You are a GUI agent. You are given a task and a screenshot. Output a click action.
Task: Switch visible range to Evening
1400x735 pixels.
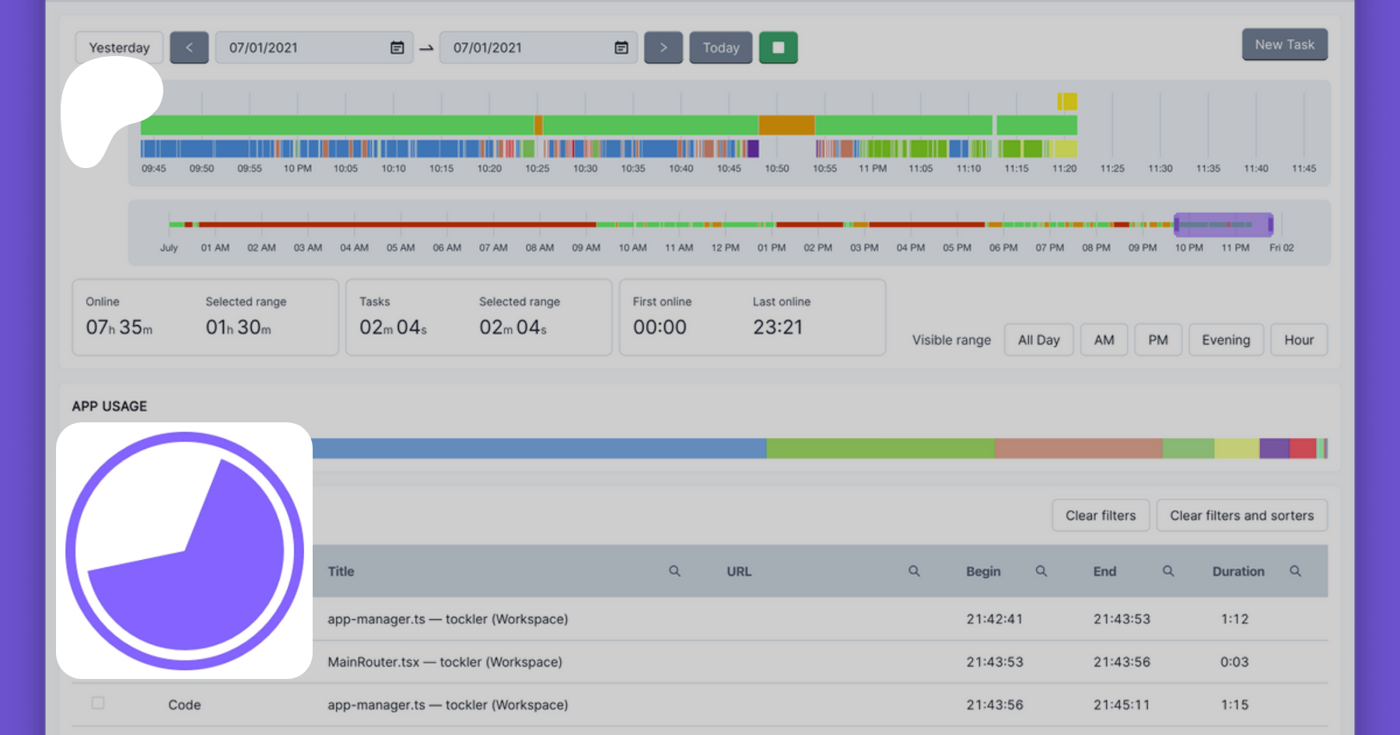tap(1225, 340)
